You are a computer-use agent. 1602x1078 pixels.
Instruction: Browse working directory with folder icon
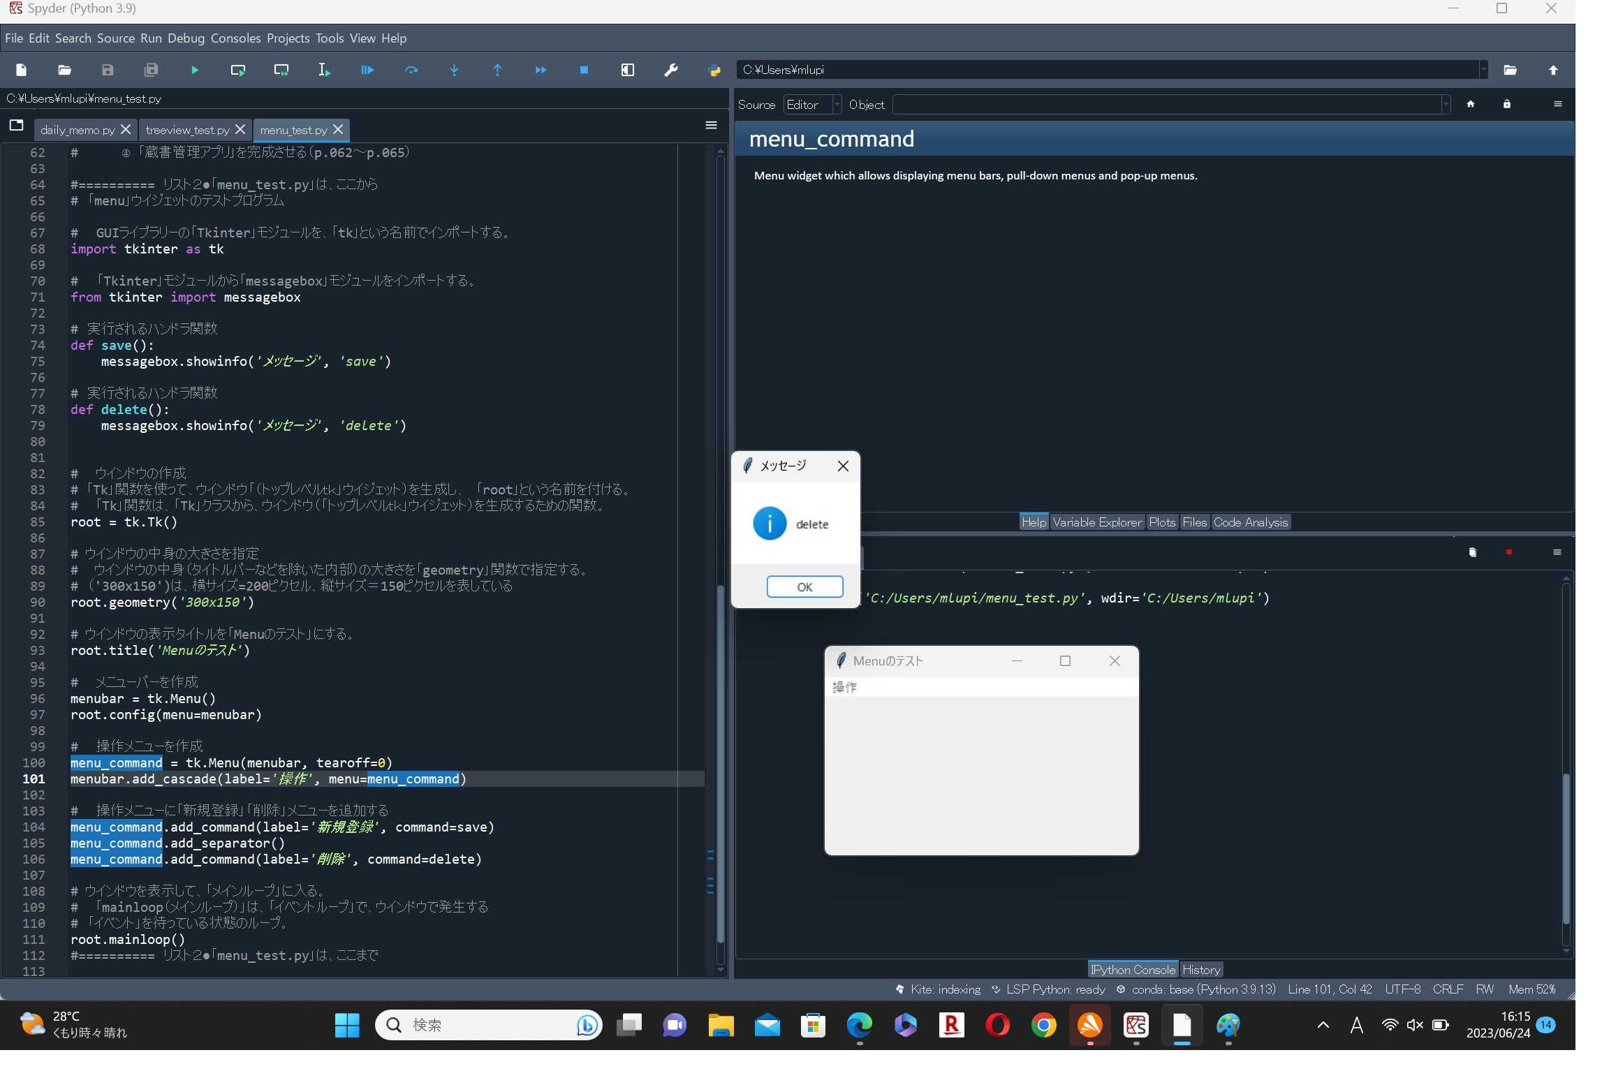click(x=1511, y=70)
